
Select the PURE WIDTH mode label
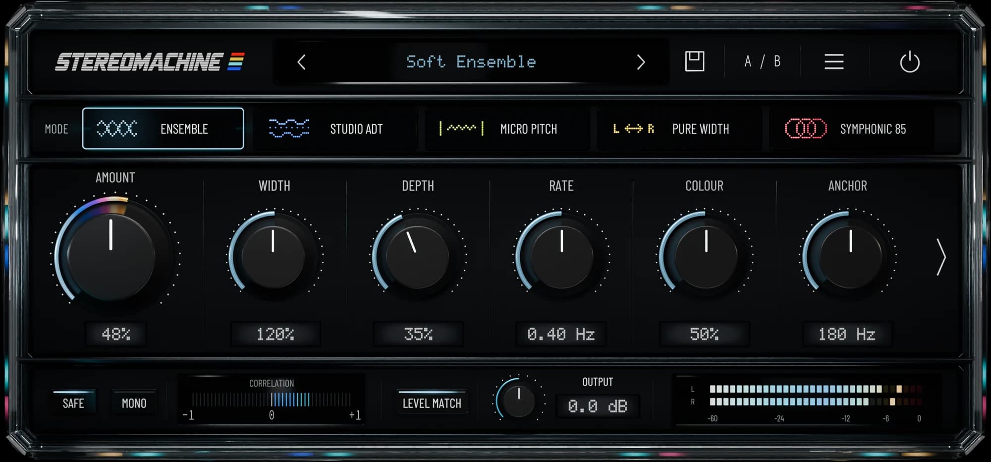(701, 129)
